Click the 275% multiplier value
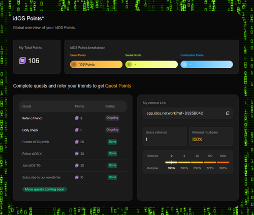Screen dimensions: 254x215 [x=210, y=168]
